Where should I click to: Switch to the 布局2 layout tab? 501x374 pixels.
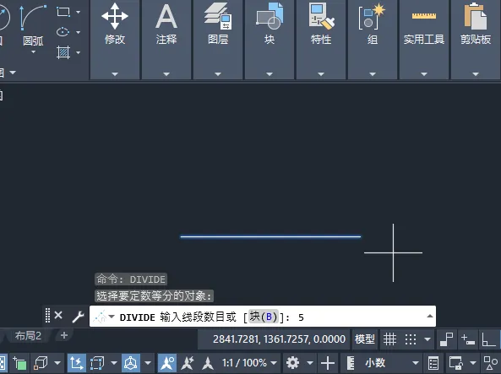click(x=28, y=336)
